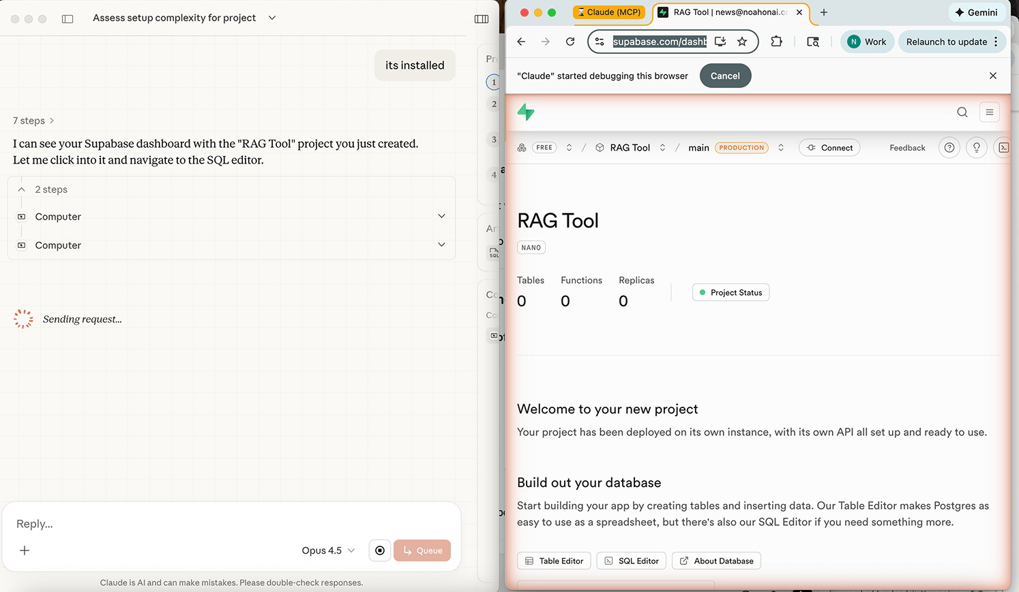Open the RAG Tool project switcher
This screenshot has width=1019, height=592.
pos(662,148)
